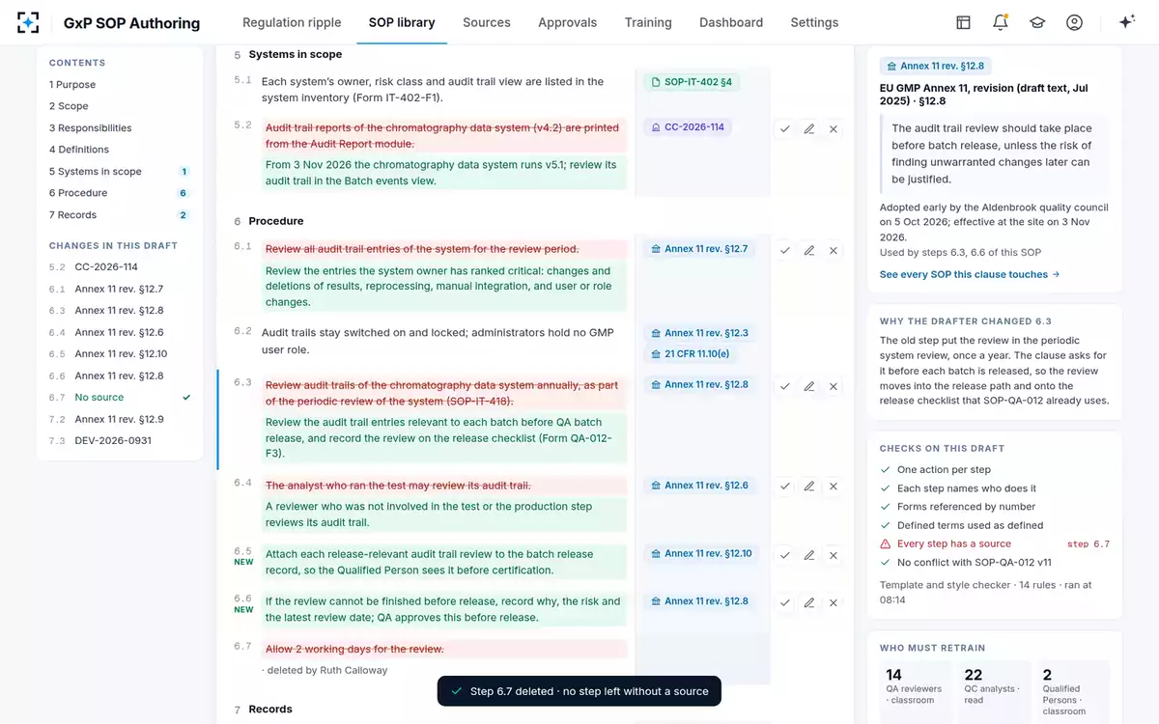
Task: Select change 6.5 Annex 11 rev. §12.10
Action: click(120, 354)
